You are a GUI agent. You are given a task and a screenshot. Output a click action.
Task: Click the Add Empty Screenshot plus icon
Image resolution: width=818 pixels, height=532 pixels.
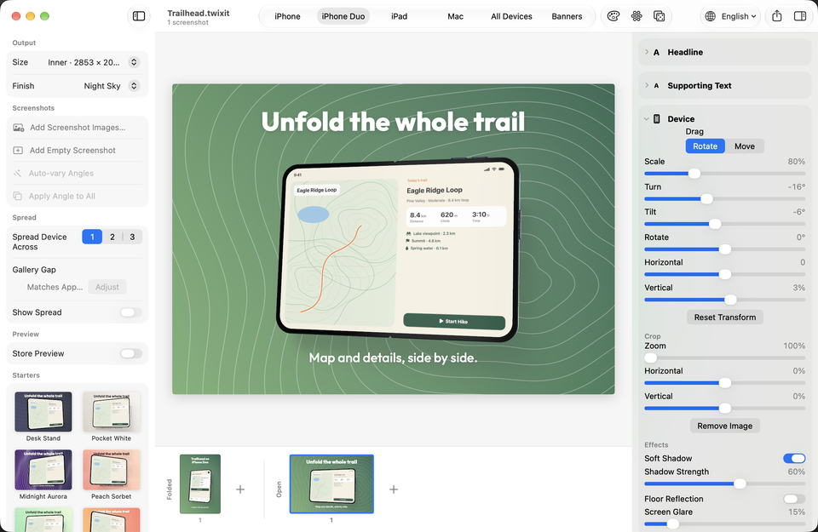(x=18, y=151)
